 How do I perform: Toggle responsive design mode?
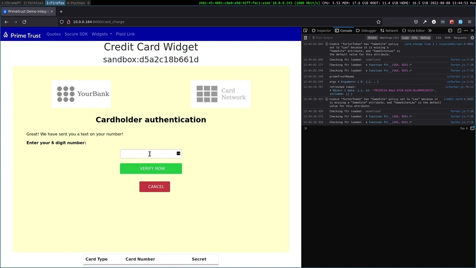click(x=459, y=31)
